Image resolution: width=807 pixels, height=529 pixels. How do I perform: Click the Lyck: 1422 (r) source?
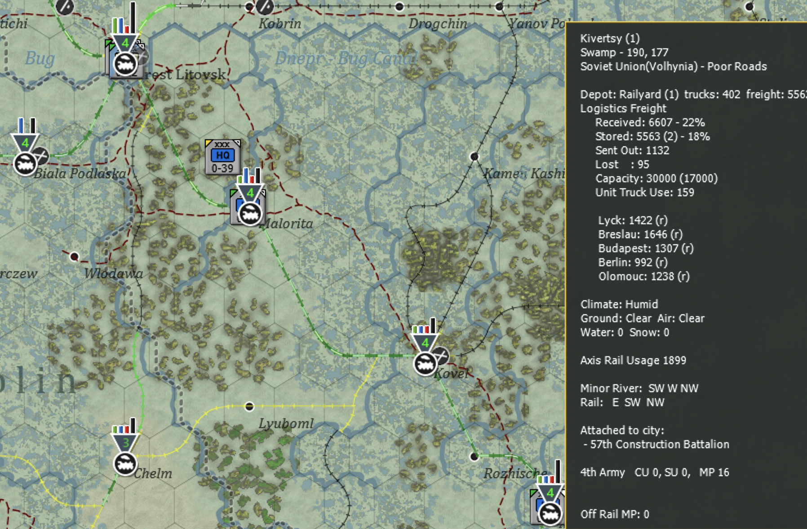point(633,220)
